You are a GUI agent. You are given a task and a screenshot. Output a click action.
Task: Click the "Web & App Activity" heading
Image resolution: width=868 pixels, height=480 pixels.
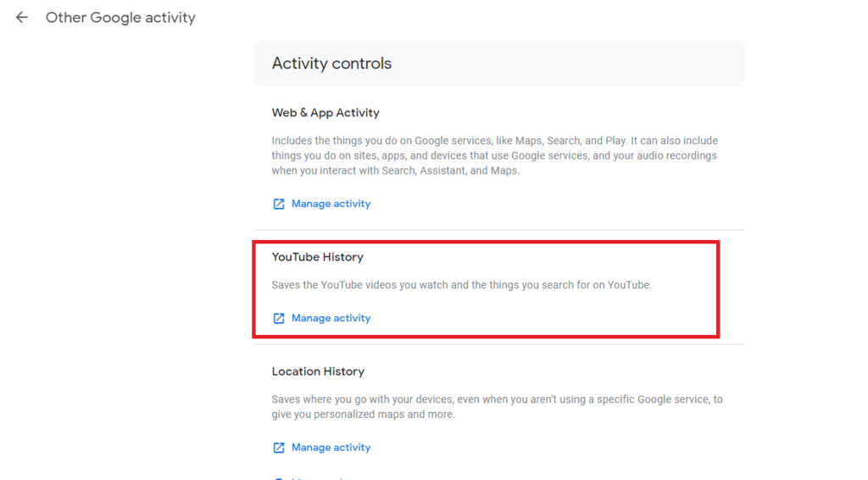click(x=325, y=113)
